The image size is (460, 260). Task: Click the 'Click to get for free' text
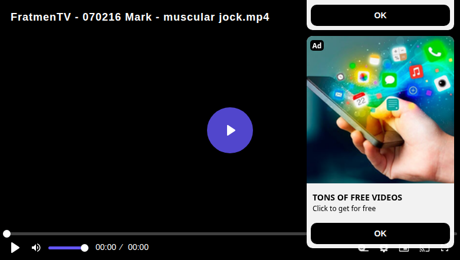point(344,208)
